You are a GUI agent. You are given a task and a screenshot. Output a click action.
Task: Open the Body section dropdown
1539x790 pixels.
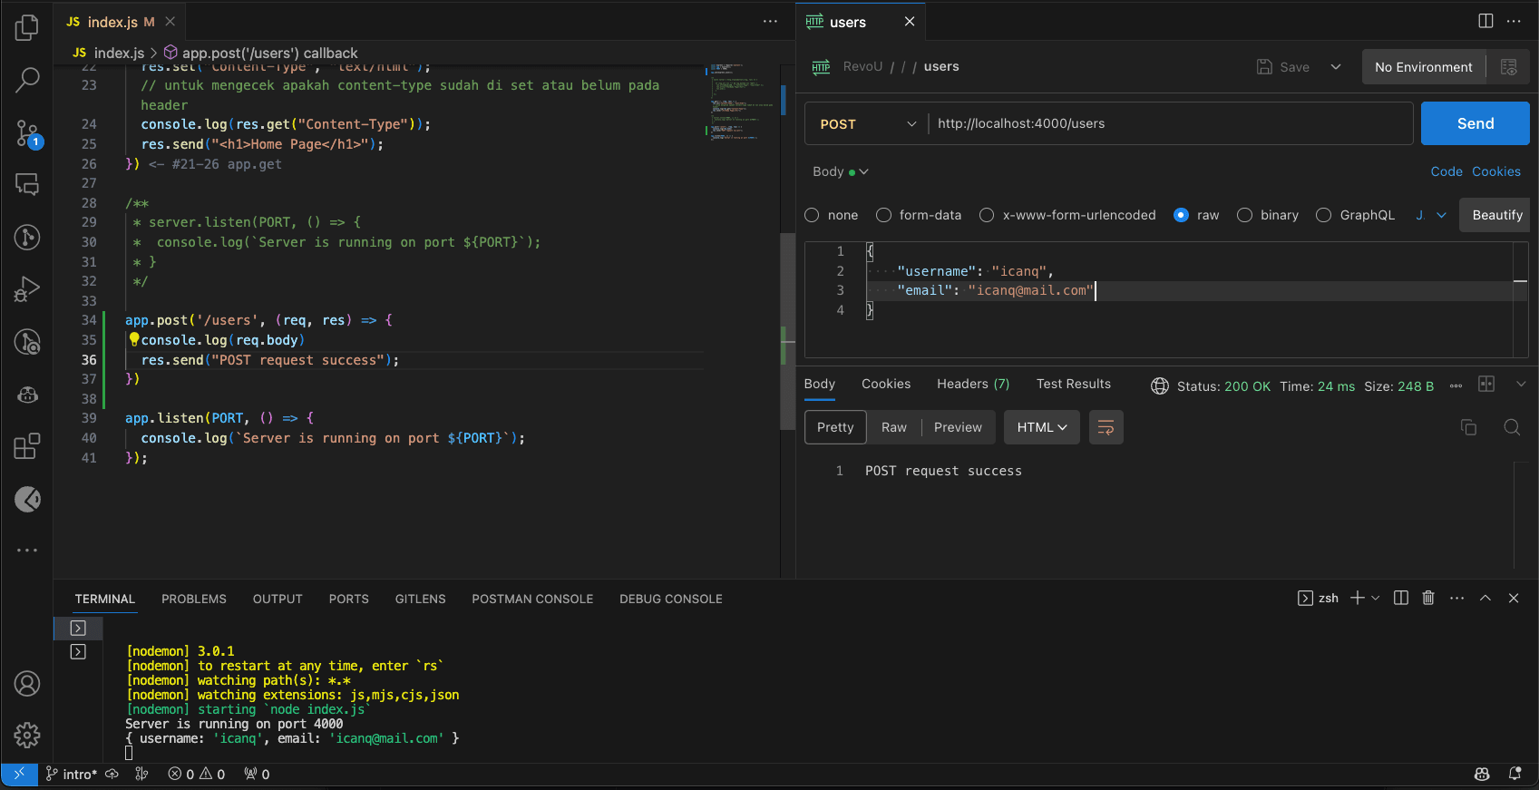(x=841, y=171)
